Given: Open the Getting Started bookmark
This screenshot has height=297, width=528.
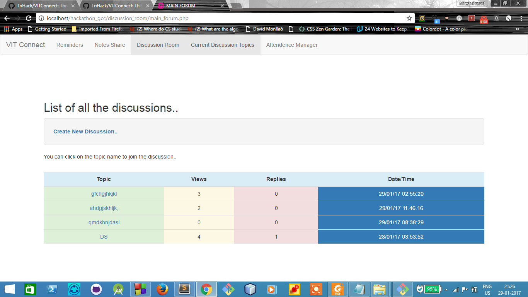Looking at the screenshot, I should pyautogui.click(x=47, y=29).
